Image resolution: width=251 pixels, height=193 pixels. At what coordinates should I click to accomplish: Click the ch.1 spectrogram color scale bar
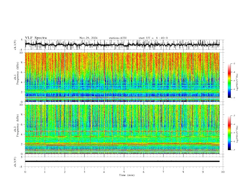pos(229,81)
